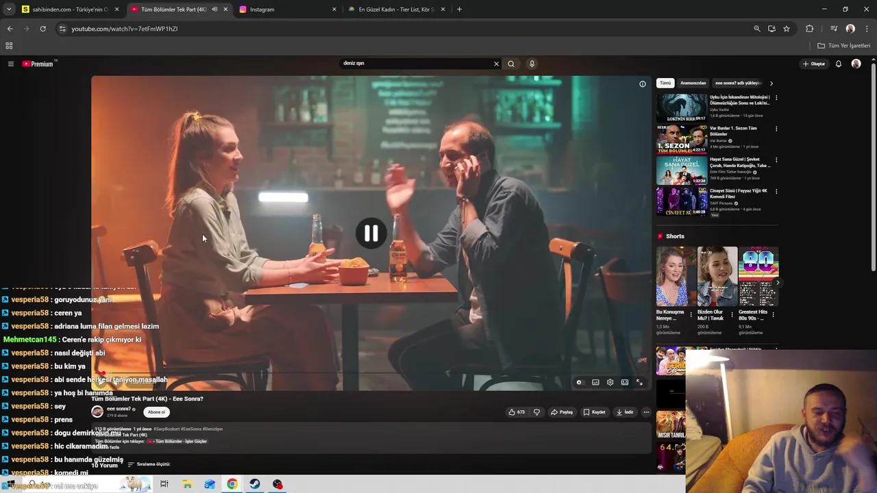The width and height of the screenshot is (877, 493).
Task: Open the eee sonra? channel name link
Action: [119, 409]
